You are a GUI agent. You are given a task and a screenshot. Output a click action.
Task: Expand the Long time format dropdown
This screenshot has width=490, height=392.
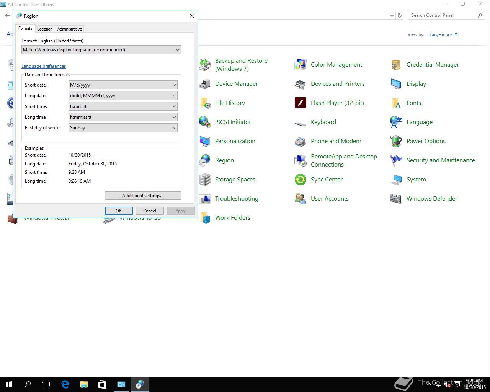point(123,117)
